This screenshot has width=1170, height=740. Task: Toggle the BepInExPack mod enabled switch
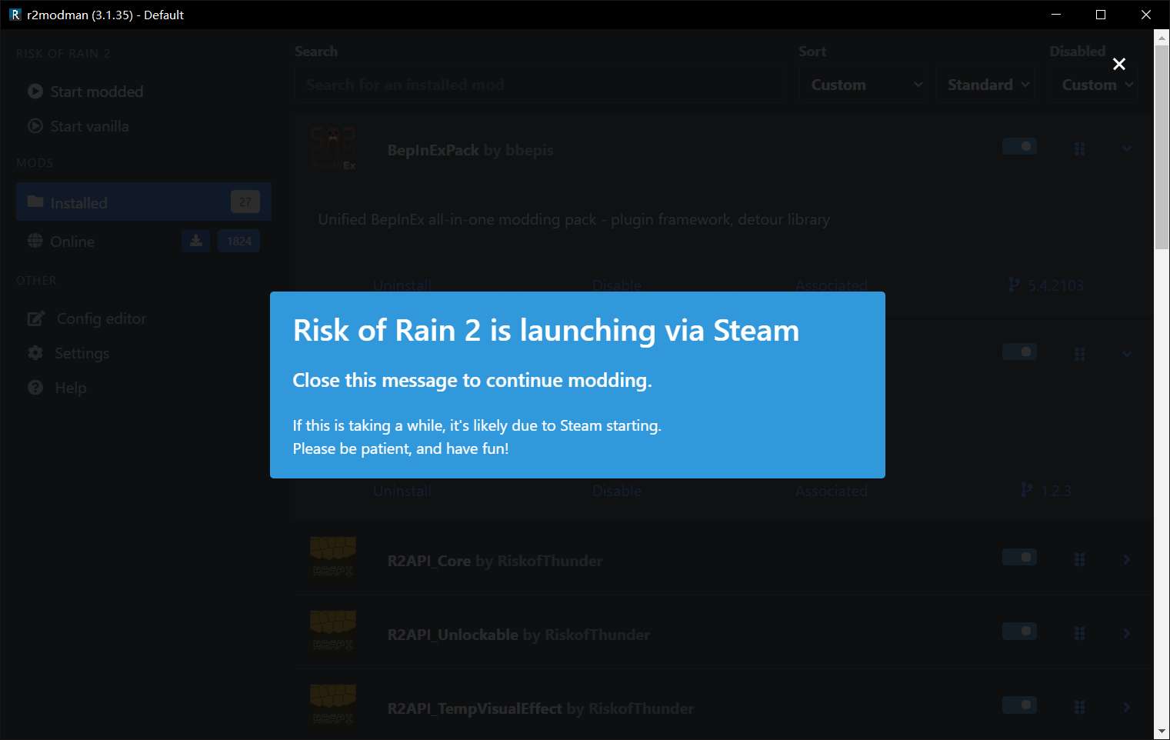(1019, 146)
